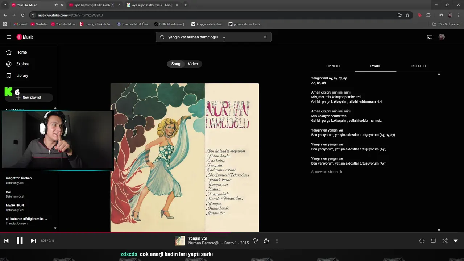Create a New playlist
This screenshot has width=464, height=261.
point(29,98)
